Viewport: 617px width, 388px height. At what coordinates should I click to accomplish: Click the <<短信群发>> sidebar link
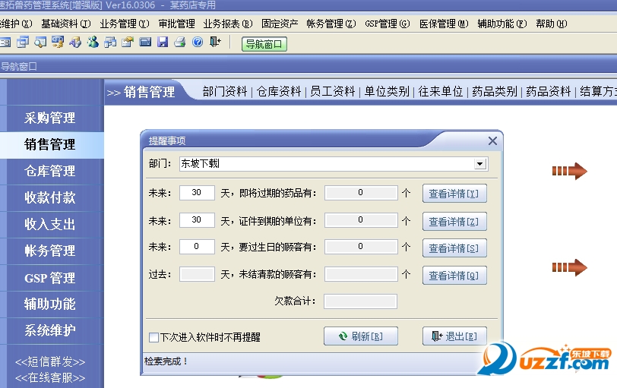tap(50, 361)
